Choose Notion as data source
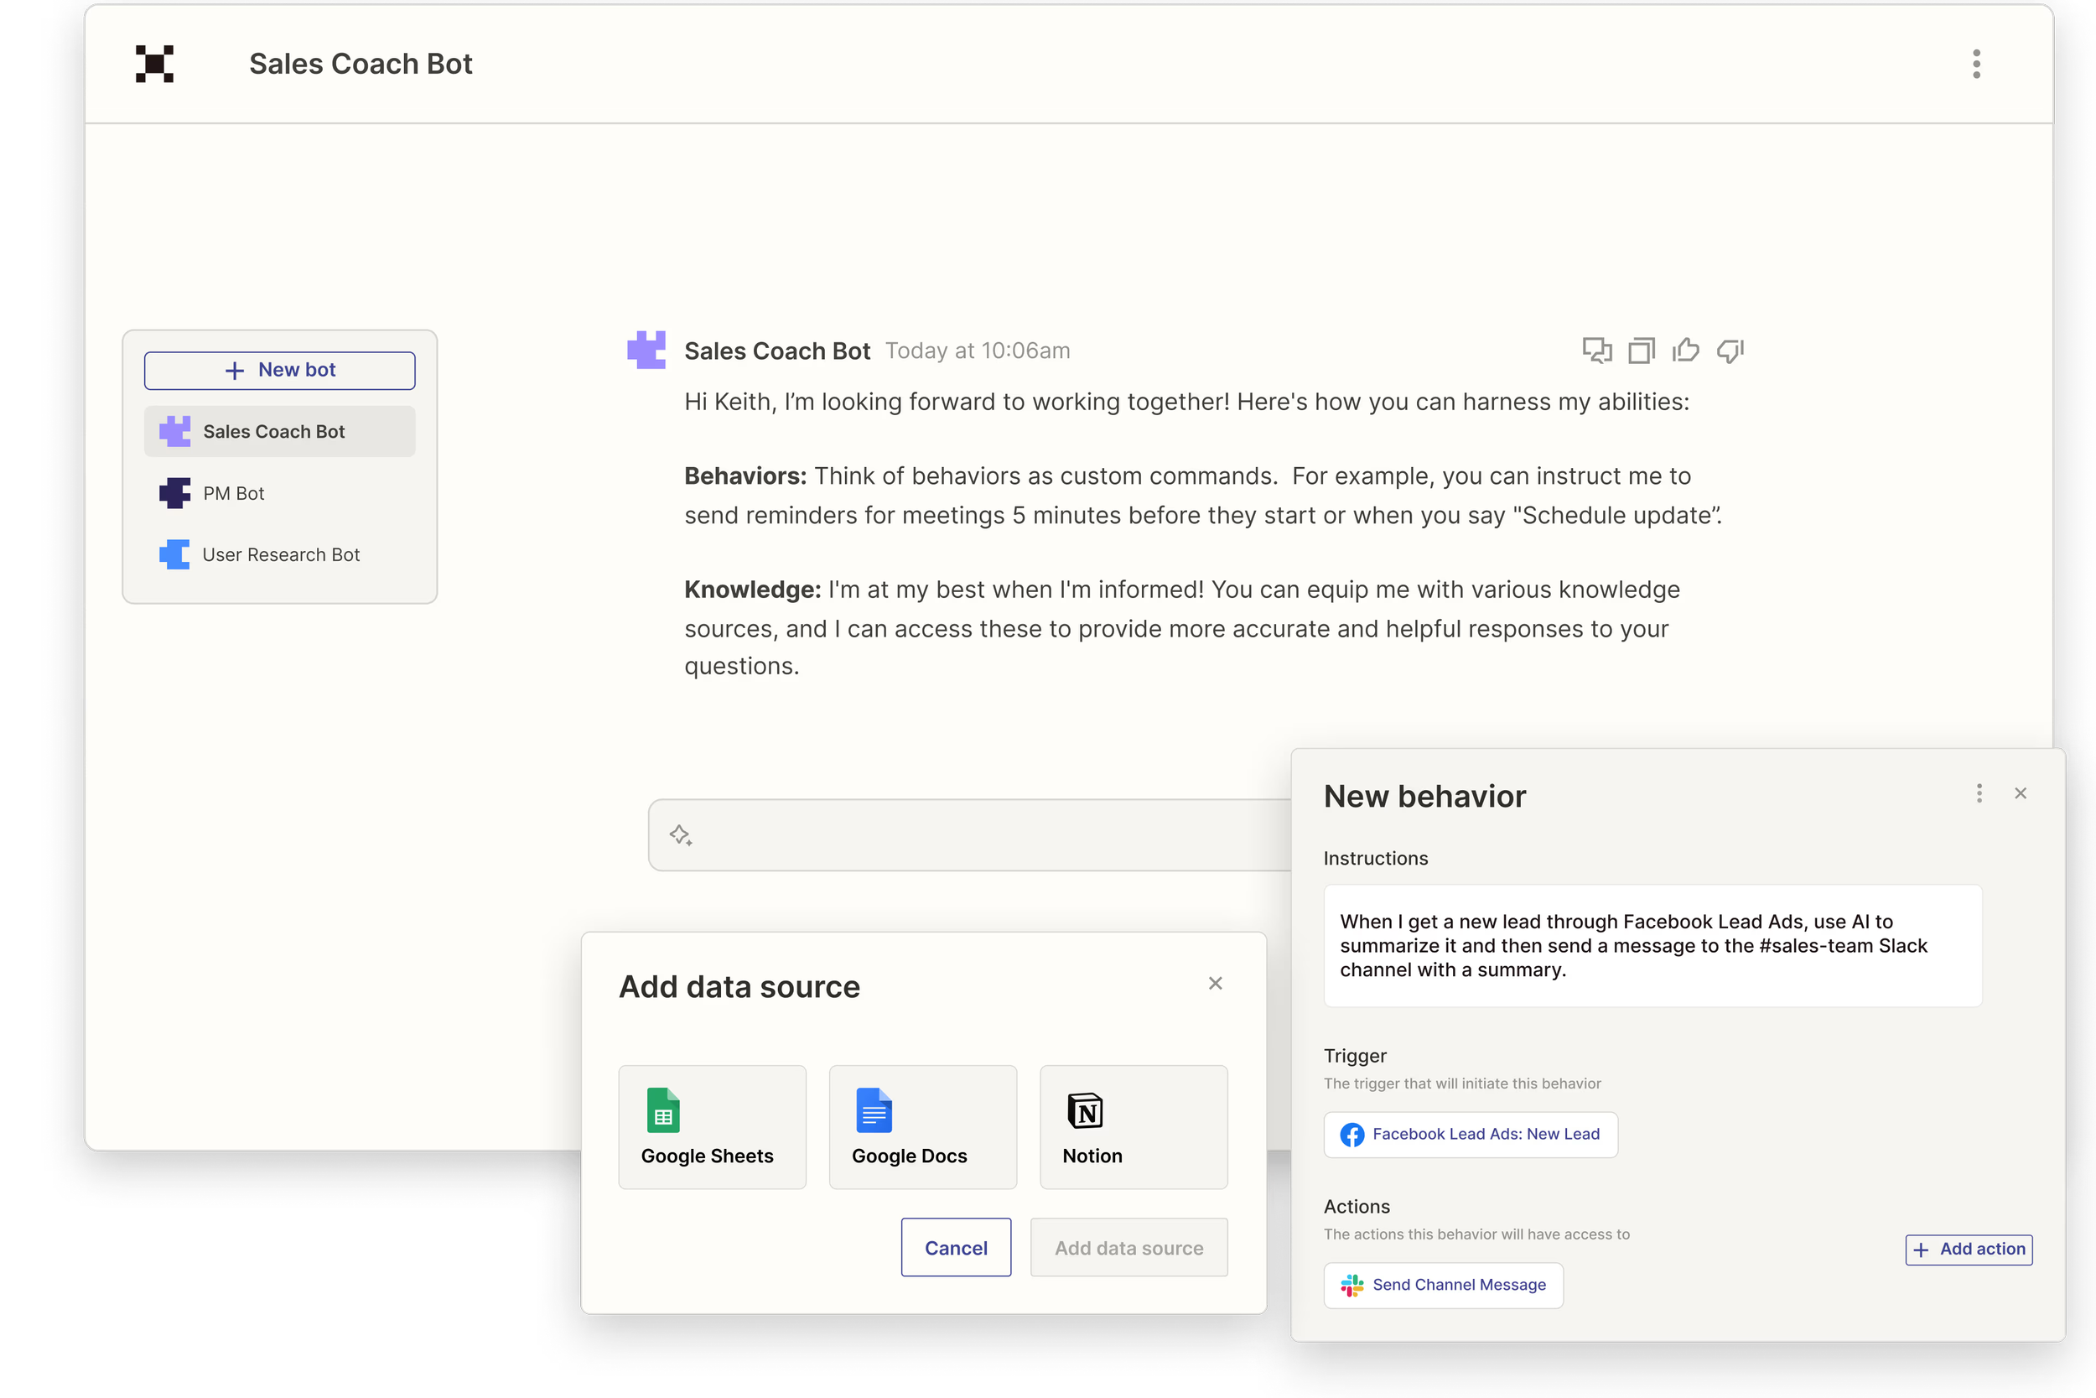This screenshot has height=1398, width=2096. 1133,1127
